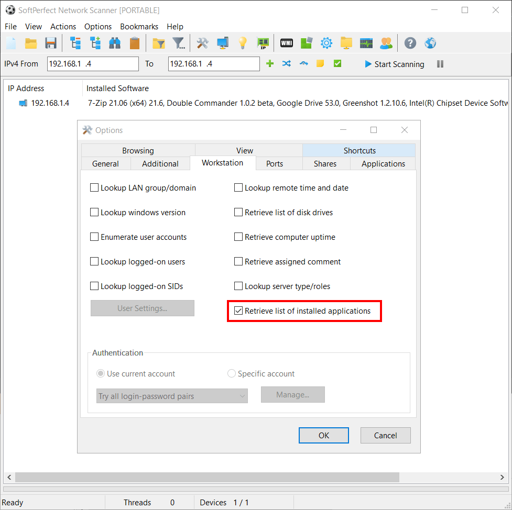Screen dimensions: 512x510
Task: Click the green squares remote registry icon
Action: [306, 43]
